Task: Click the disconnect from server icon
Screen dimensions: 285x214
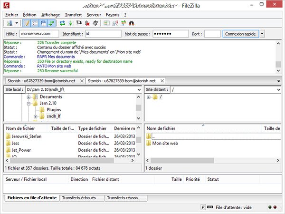Action: click(x=87, y=23)
